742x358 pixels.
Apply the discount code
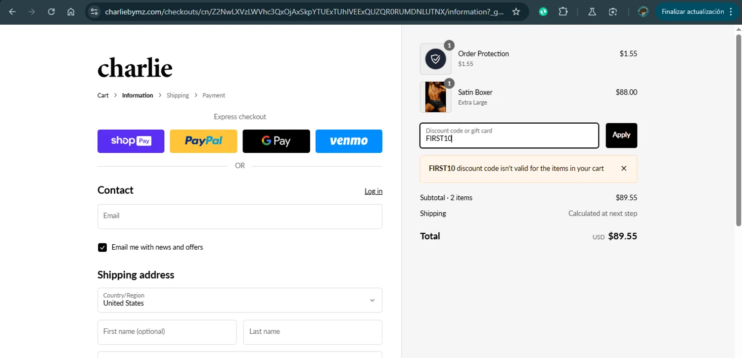(x=621, y=135)
